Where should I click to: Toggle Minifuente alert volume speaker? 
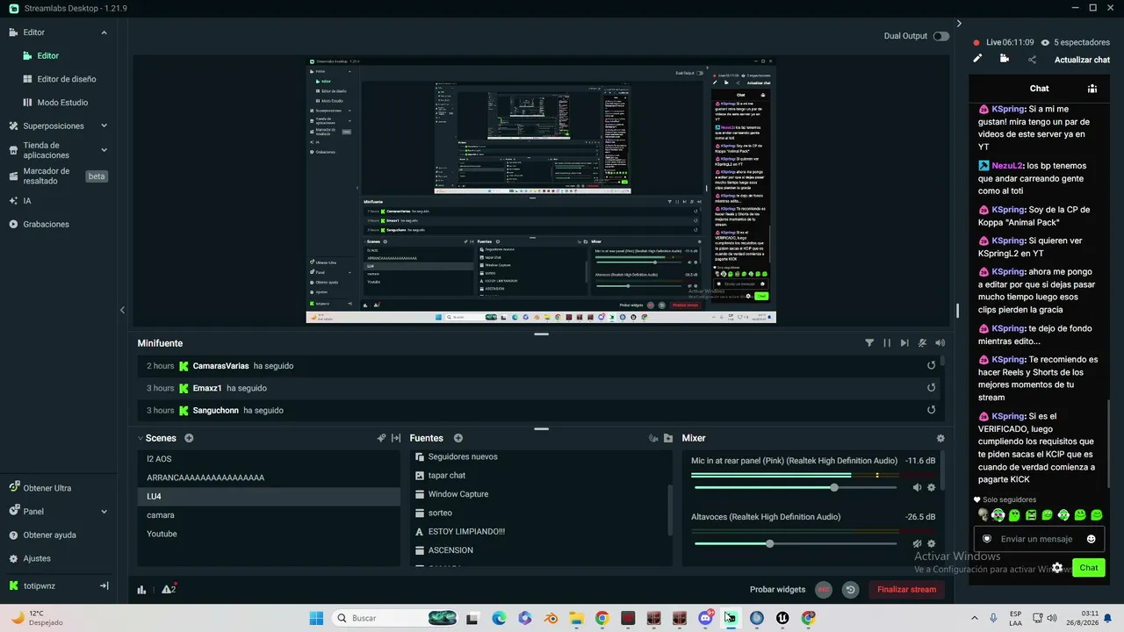[940, 343]
